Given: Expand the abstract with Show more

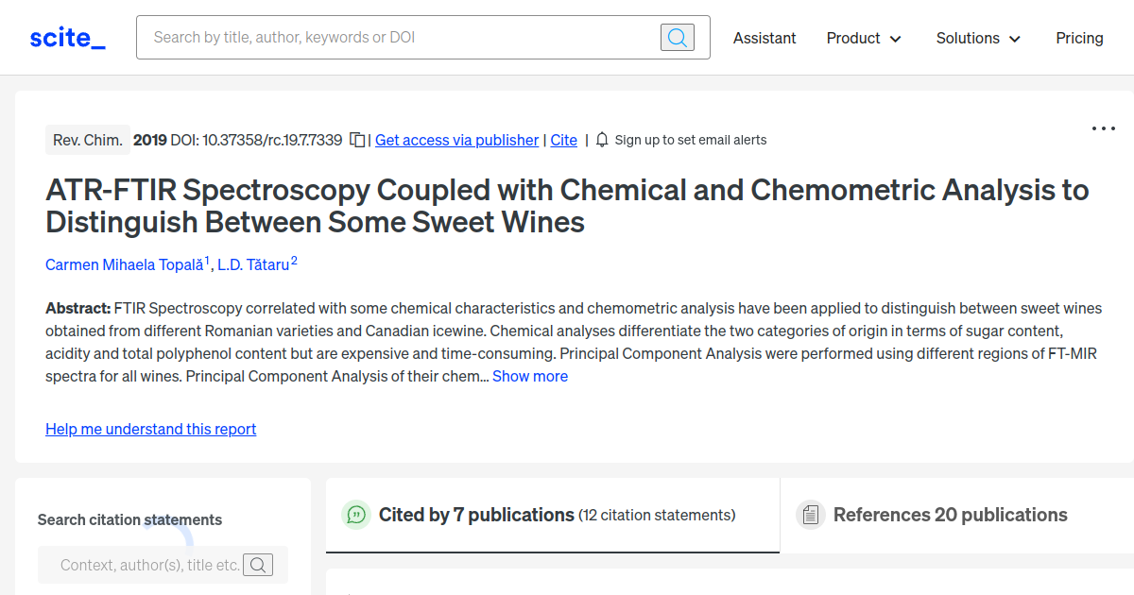Looking at the screenshot, I should point(529,376).
